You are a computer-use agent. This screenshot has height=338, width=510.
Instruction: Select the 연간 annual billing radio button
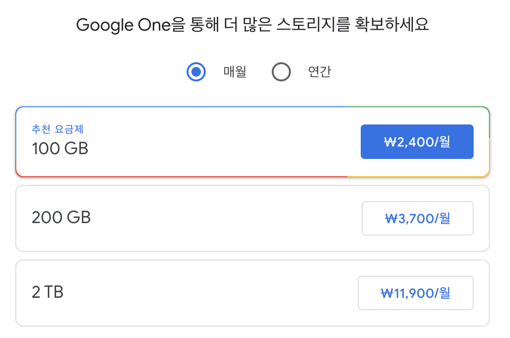click(x=281, y=72)
